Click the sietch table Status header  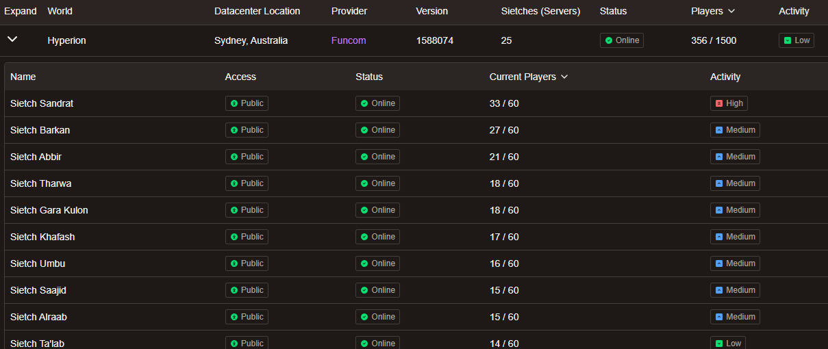[x=369, y=77]
